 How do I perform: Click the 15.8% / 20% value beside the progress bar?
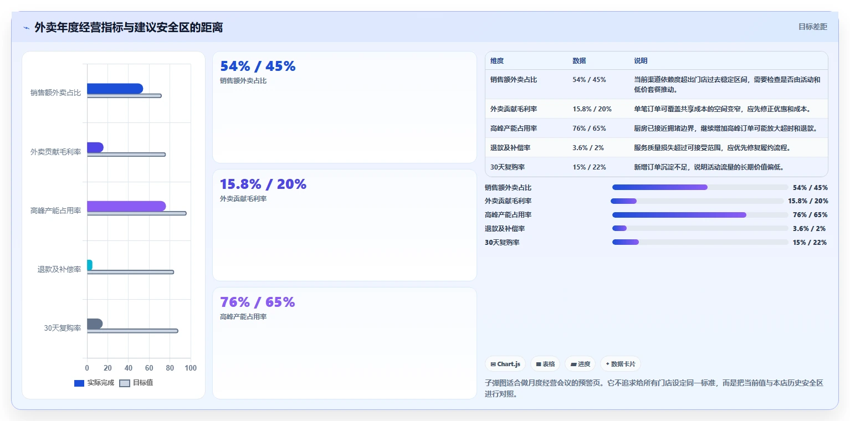click(808, 202)
